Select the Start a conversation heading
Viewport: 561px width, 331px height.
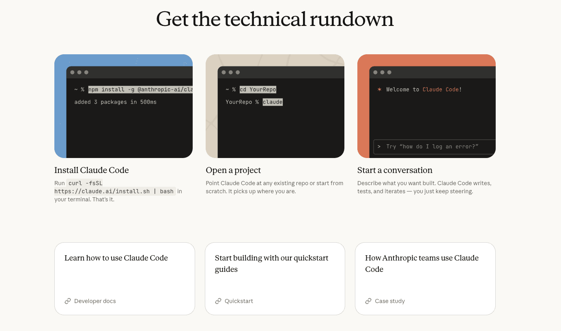395,170
